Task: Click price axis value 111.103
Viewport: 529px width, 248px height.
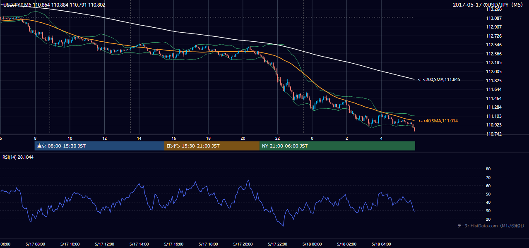Action: click(493, 116)
